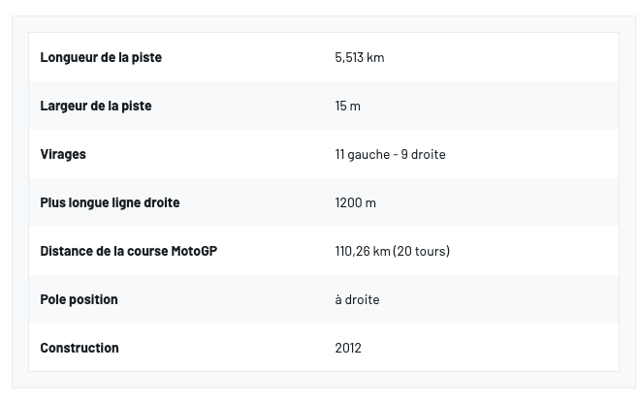Select the 1200 m straight length value
640x400 pixels.
coord(355,202)
